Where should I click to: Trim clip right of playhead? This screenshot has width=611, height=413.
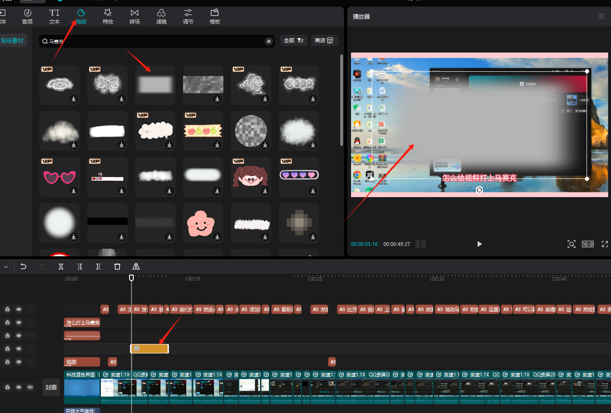pyautogui.click(x=98, y=266)
